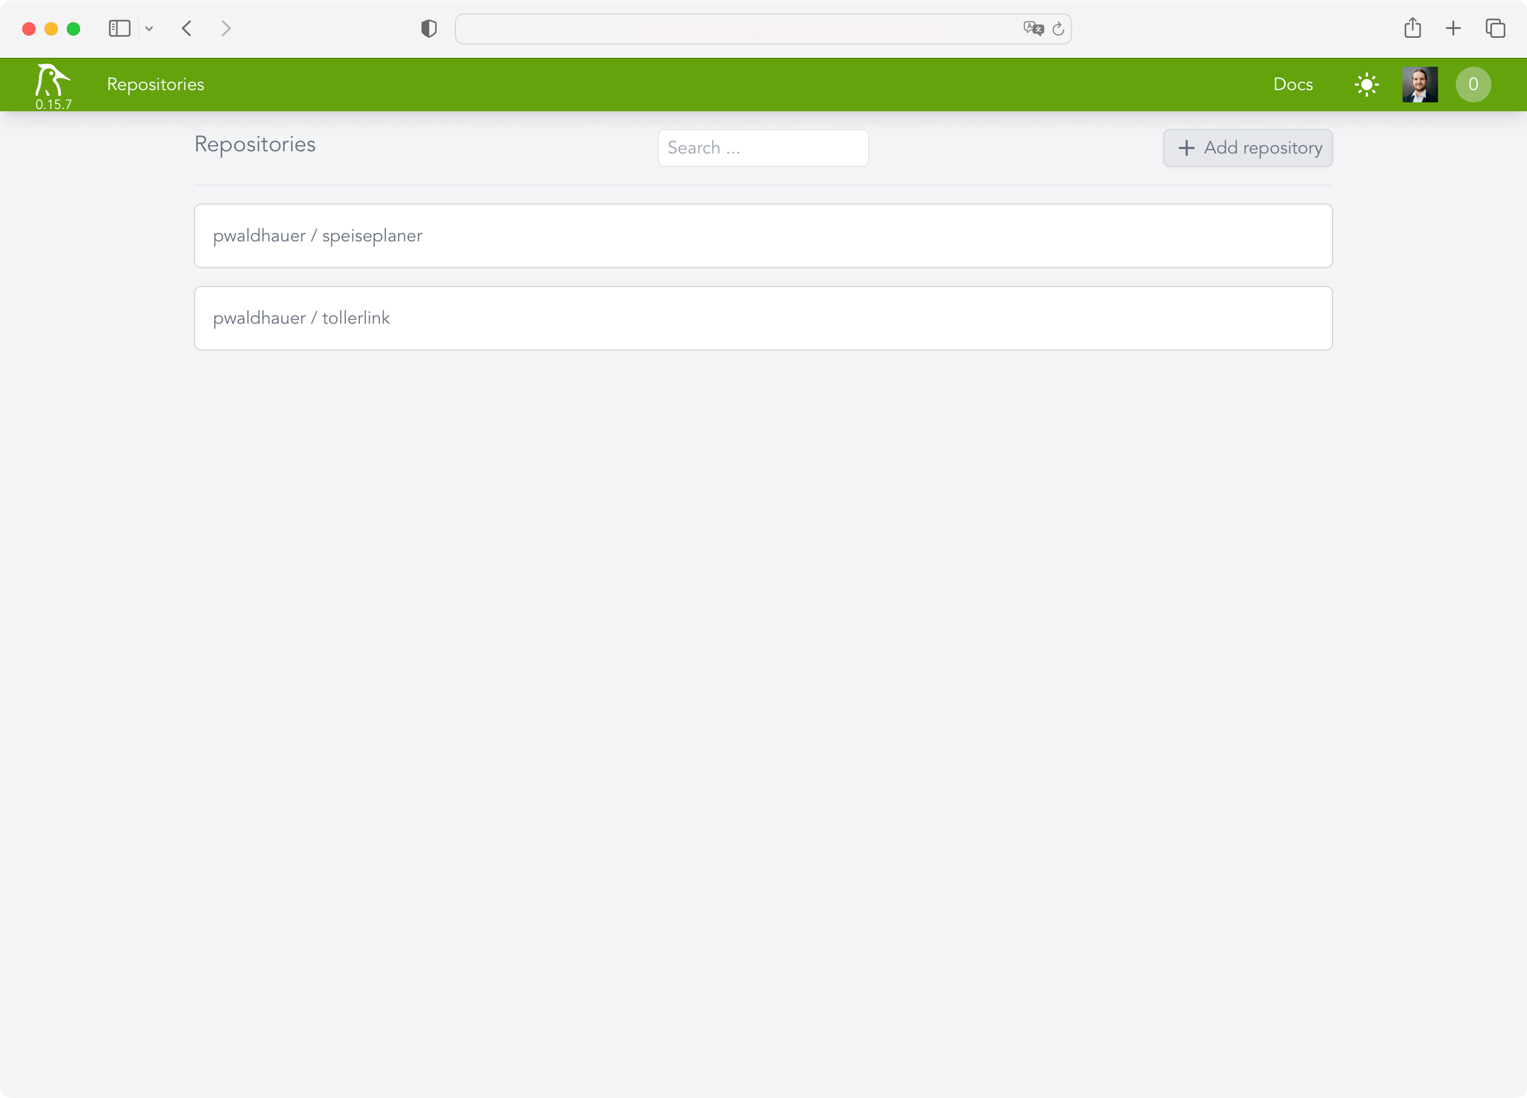
Task: Toggle the light/dark theme sun icon
Action: 1366,85
